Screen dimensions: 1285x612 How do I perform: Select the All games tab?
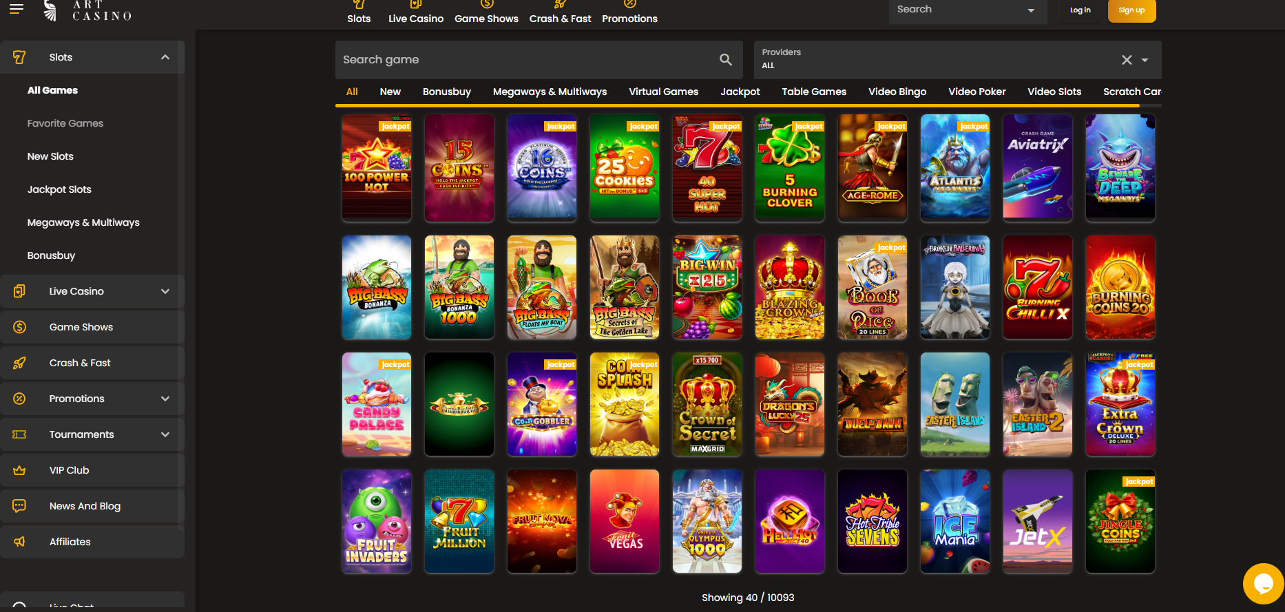click(352, 92)
